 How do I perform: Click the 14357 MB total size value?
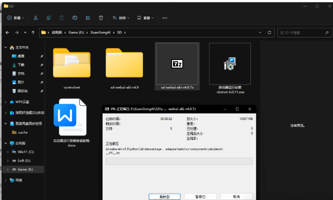click(x=246, y=119)
